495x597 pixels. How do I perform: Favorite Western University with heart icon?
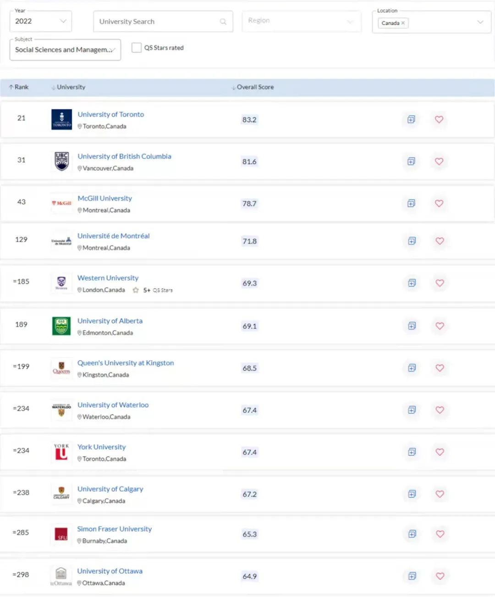440,283
